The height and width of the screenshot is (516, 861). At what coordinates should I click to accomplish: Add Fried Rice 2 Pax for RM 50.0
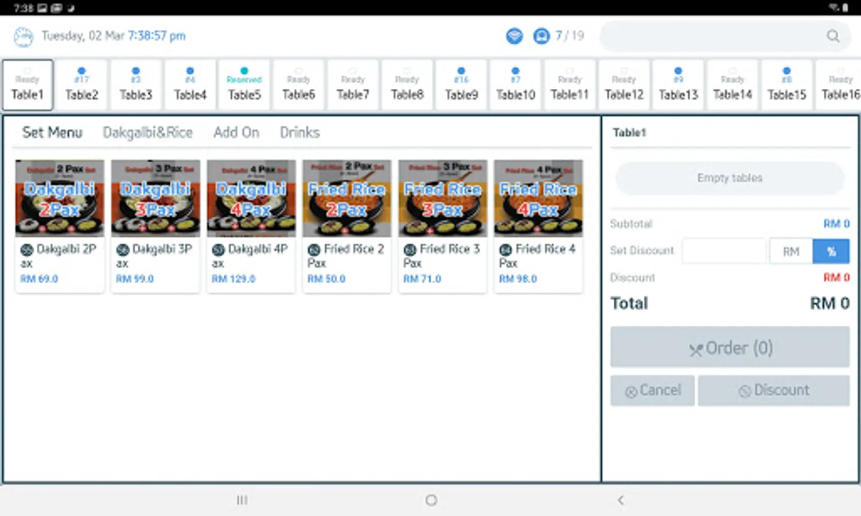[x=347, y=226]
